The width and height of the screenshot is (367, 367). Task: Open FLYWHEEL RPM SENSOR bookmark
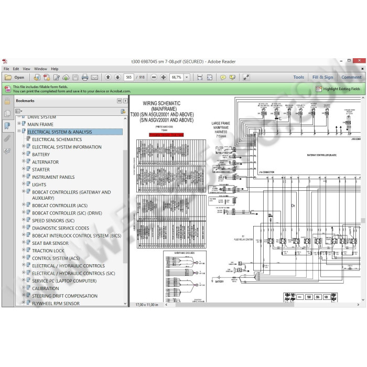point(56,304)
